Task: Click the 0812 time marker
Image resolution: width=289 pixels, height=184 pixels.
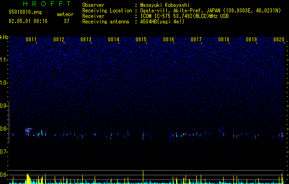Action: (59, 40)
